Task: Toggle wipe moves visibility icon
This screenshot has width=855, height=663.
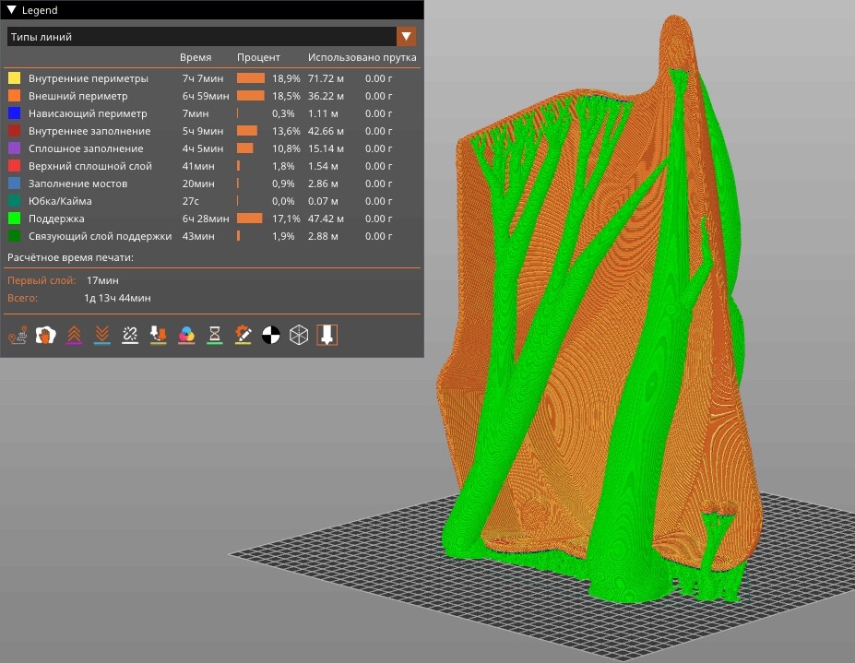Action: 45,335
